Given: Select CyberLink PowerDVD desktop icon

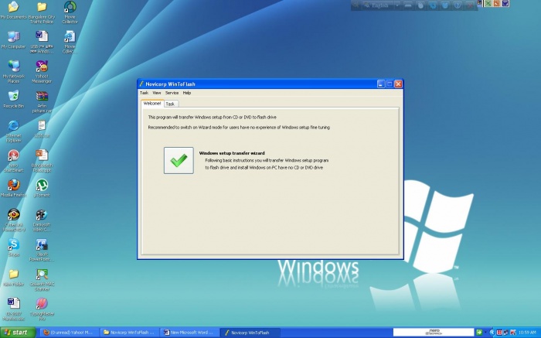Looking at the screenshot, I should pyautogui.click(x=13, y=220).
